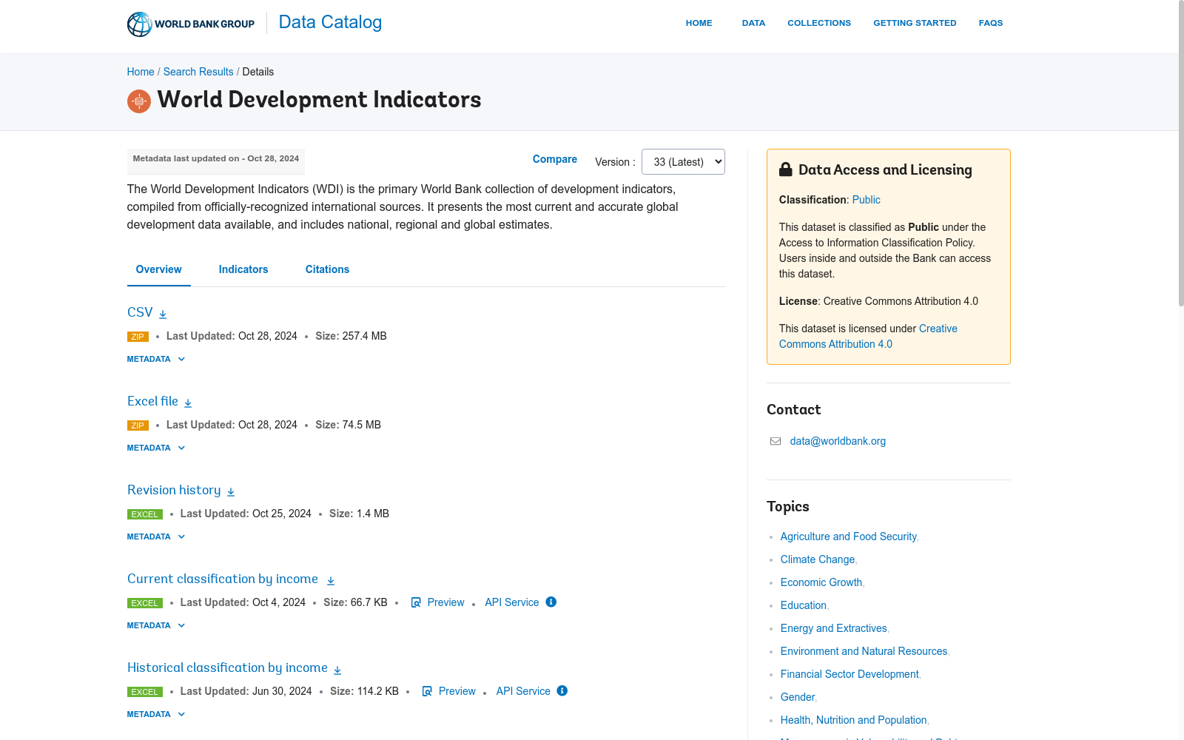This screenshot has height=740, width=1184.
Task: Download Current classification by income file
Action: coord(331,579)
